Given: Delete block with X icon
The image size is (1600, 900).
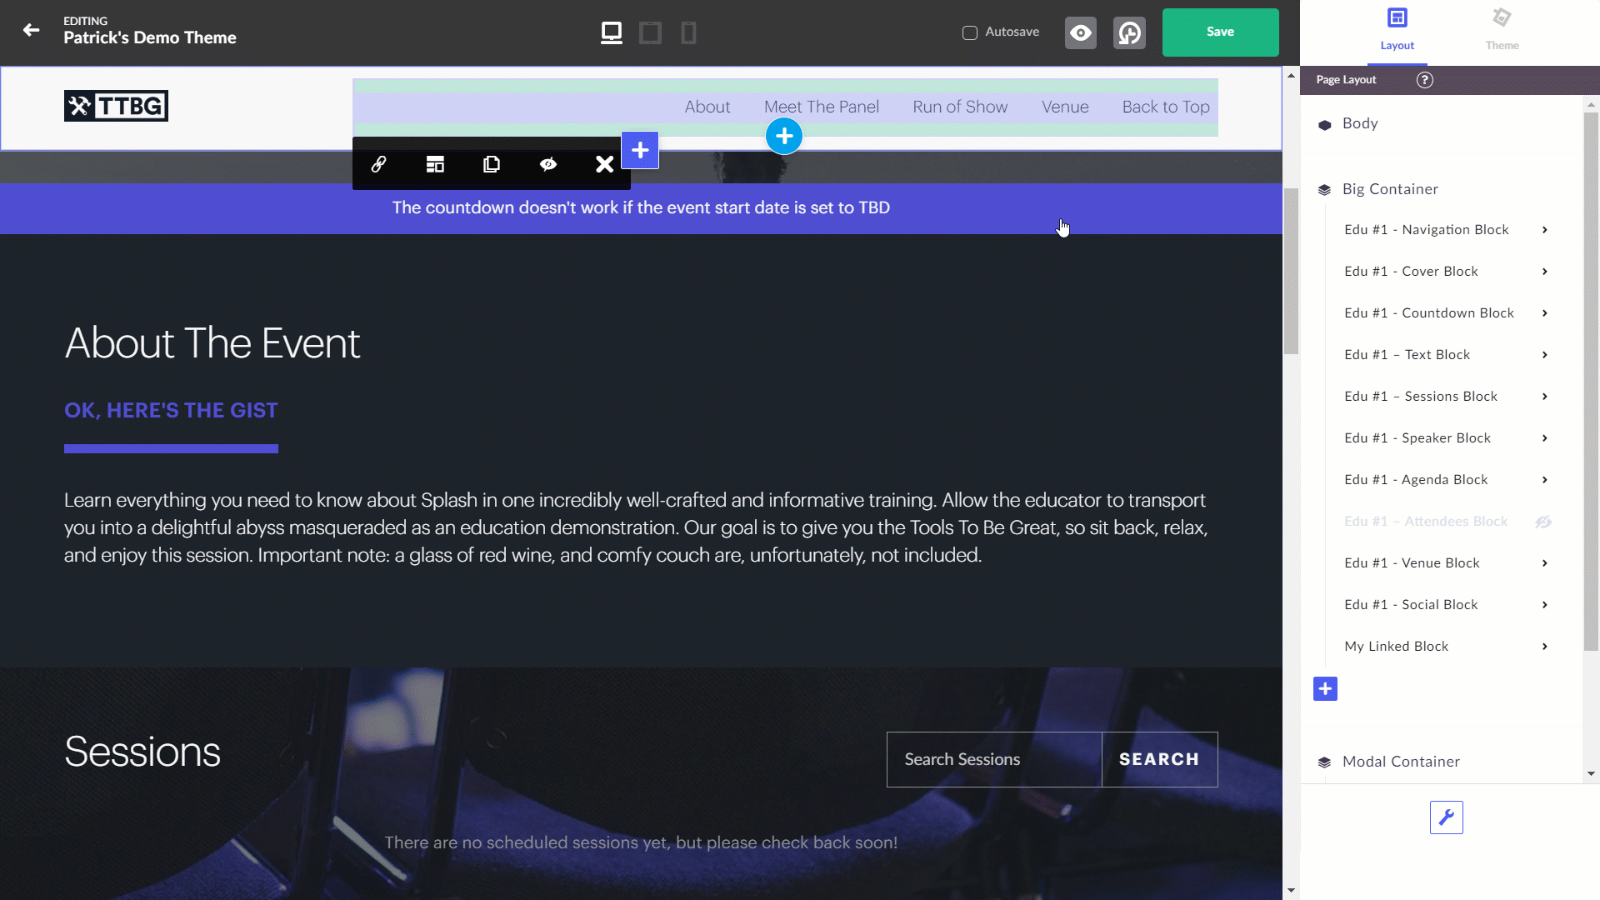Looking at the screenshot, I should (x=605, y=164).
